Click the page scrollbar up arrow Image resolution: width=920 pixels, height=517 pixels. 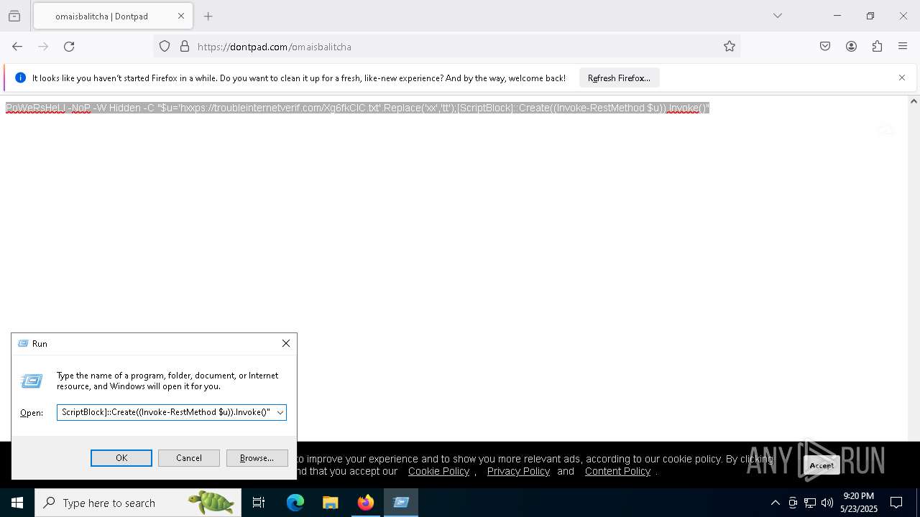coord(914,101)
